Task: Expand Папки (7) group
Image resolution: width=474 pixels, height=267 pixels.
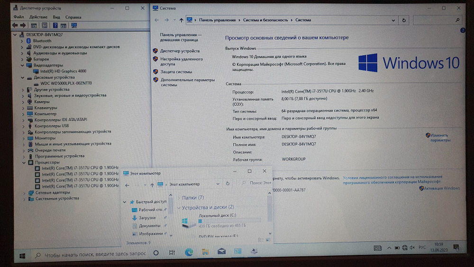Action: pyautogui.click(x=179, y=198)
